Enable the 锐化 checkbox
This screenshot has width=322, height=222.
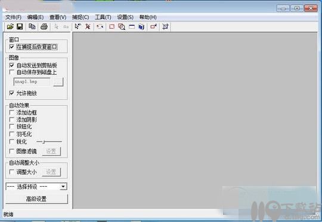tap(12, 141)
